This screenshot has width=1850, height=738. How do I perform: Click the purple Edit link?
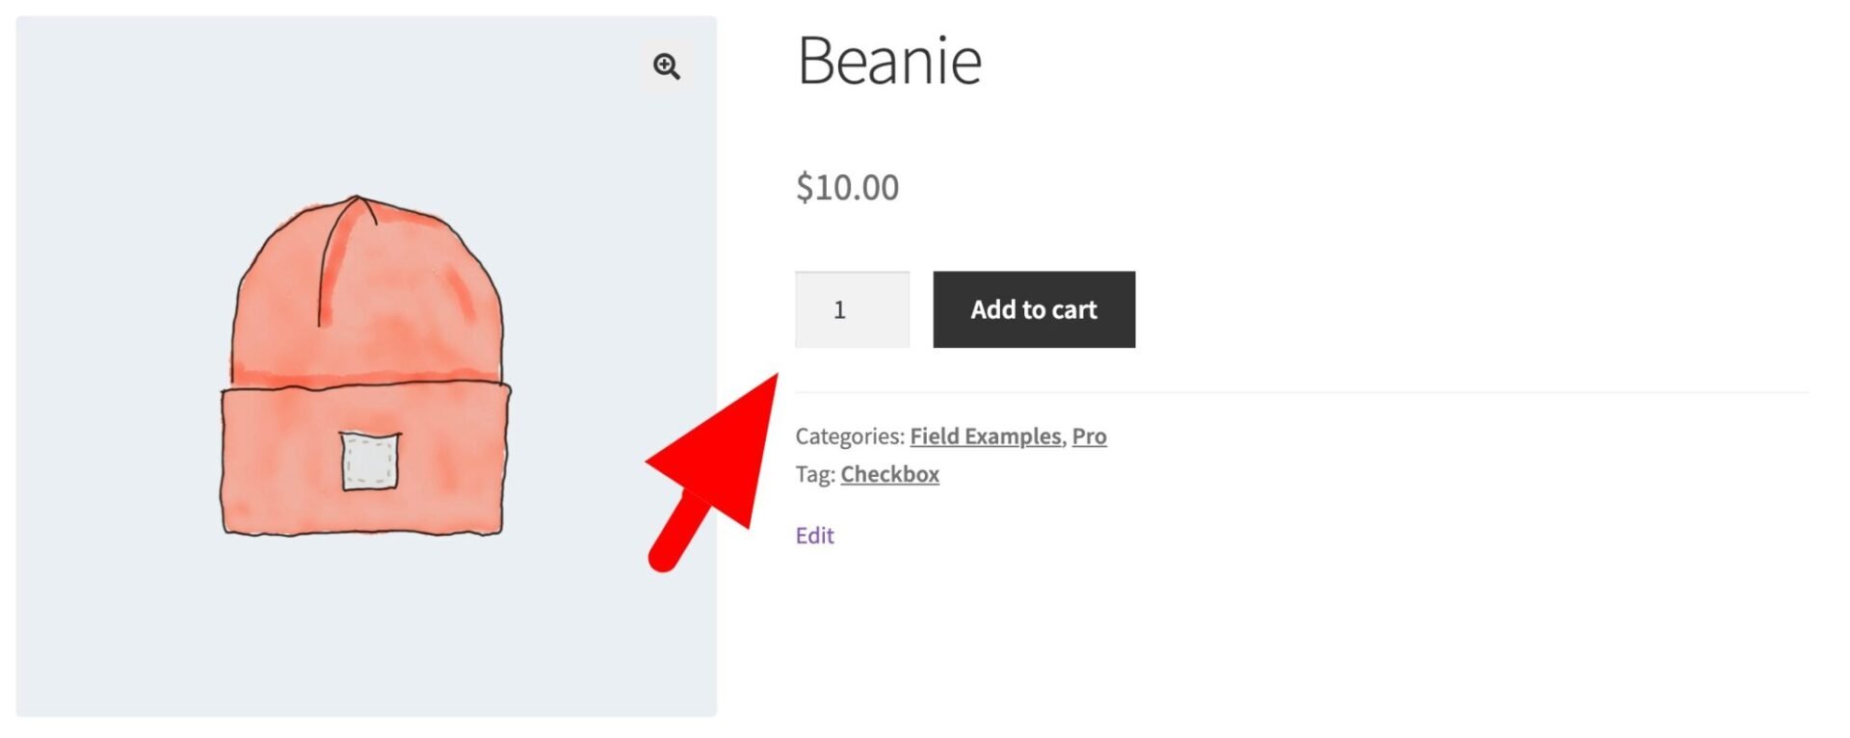coord(814,536)
